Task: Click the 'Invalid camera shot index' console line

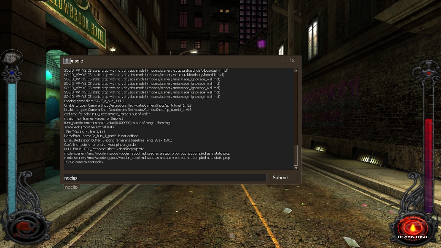Action: [x=84, y=162]
